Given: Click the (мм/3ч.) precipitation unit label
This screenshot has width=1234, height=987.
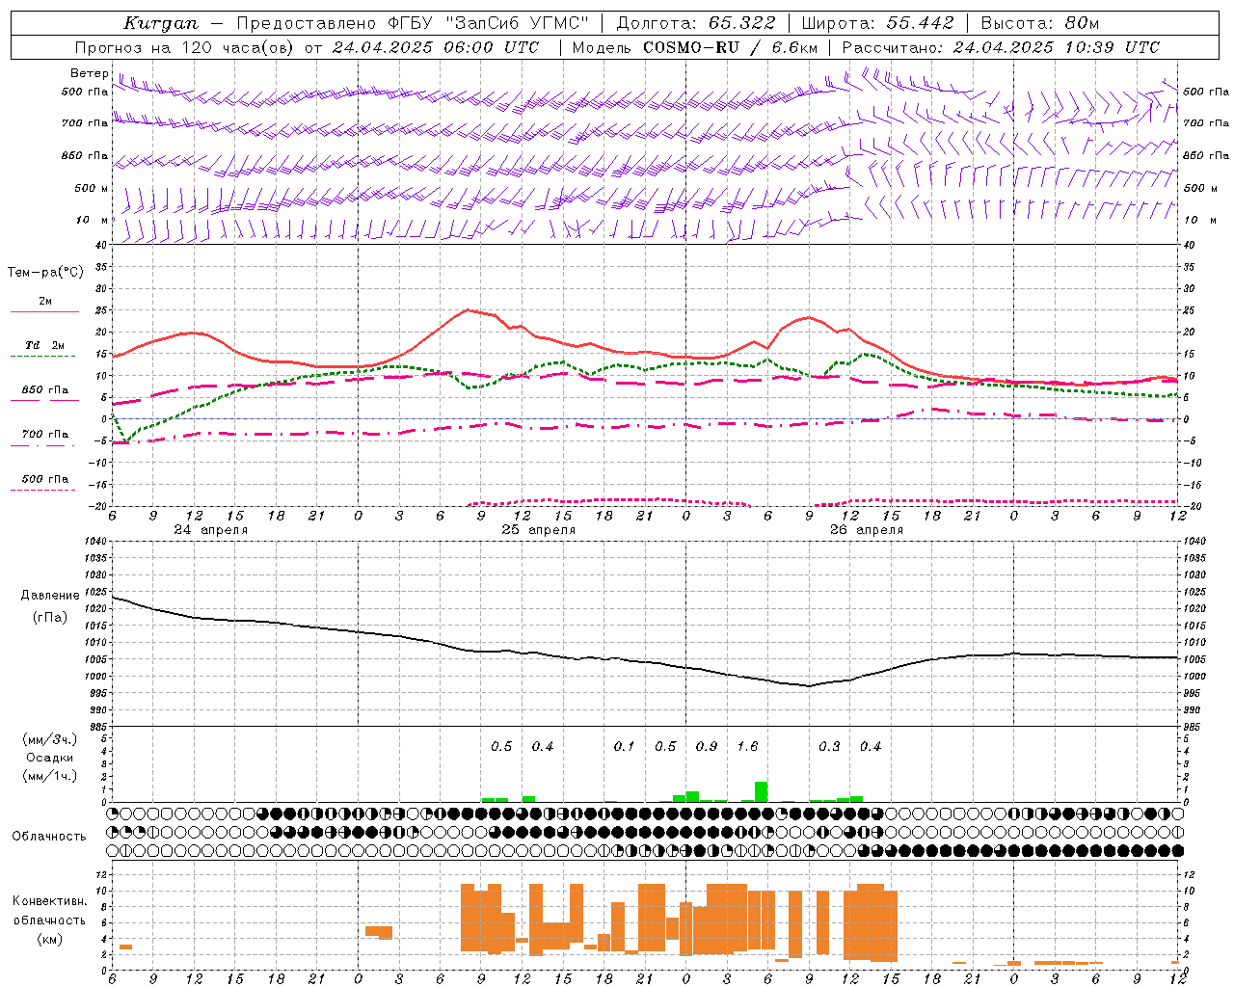Looking at the screenshot, I should point(50,739).
